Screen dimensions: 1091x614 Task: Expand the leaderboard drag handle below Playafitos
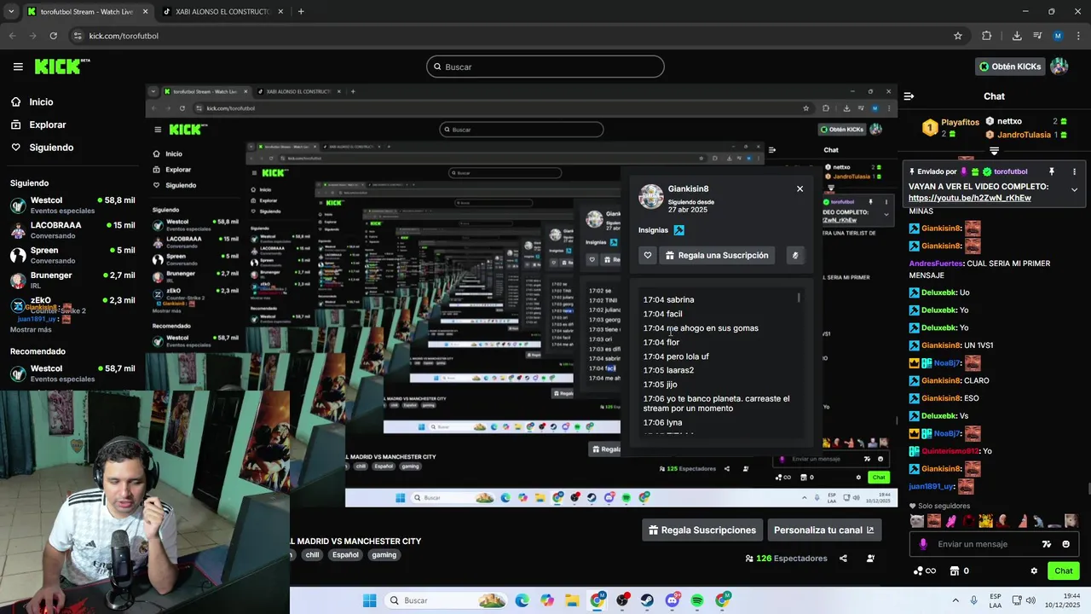(x=994, y=151)
